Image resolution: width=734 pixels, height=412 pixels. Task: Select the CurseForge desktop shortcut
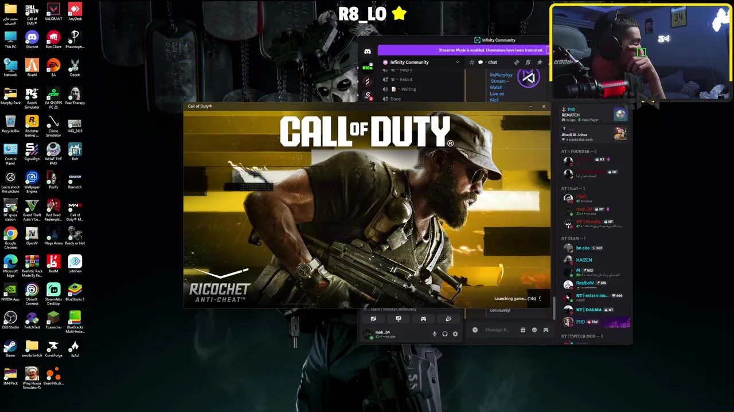tap(53, 348)
